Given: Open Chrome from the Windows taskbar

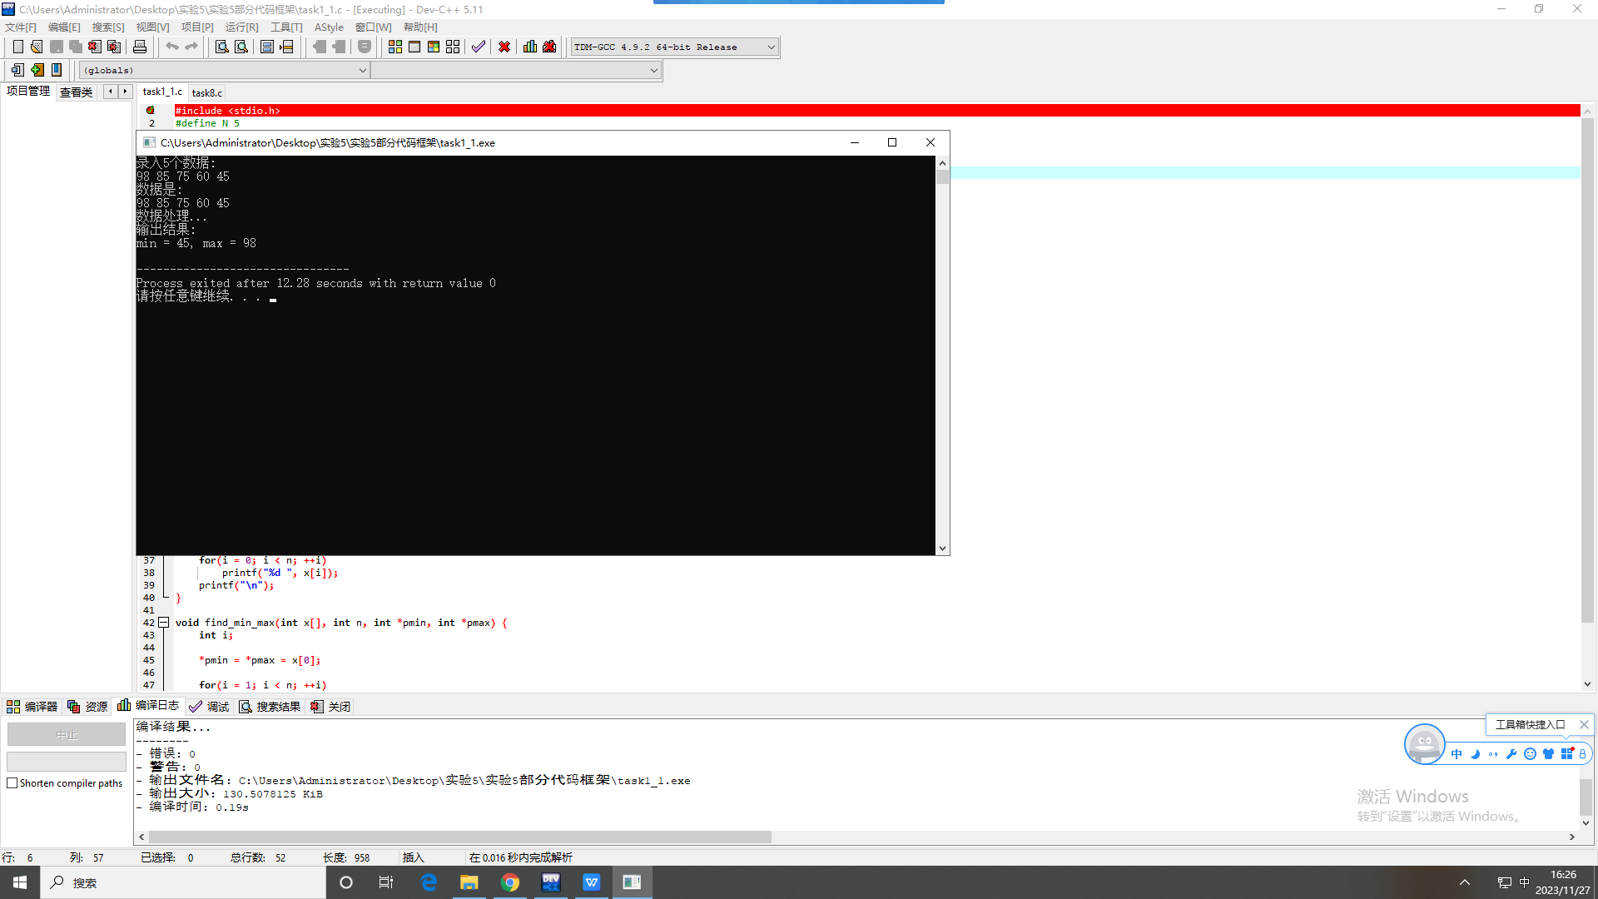Looking at the screenshot, I should pyautogui.click(x=510, y=882).
